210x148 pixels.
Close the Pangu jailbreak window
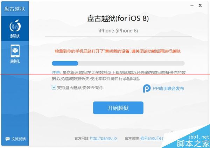tap(200, 6)
